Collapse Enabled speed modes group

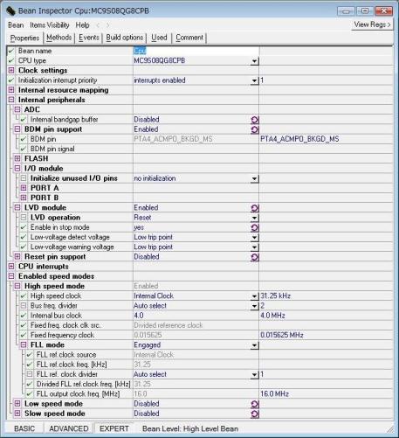[11, 276]
